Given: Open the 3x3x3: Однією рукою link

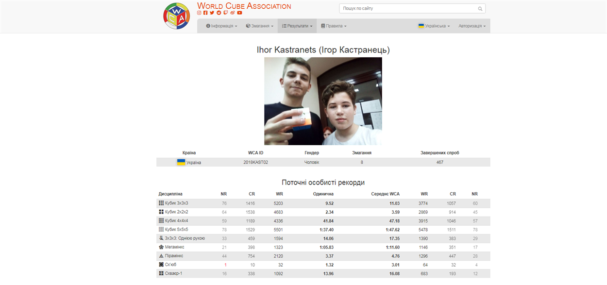Looking at the screenshot, I should point(185,238).
